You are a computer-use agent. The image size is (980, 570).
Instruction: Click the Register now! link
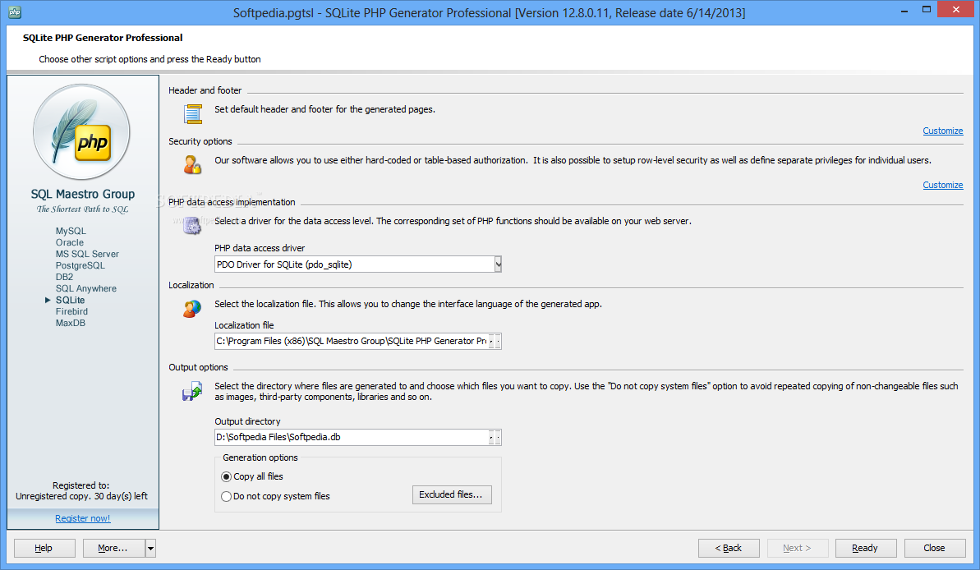point(82,519)
